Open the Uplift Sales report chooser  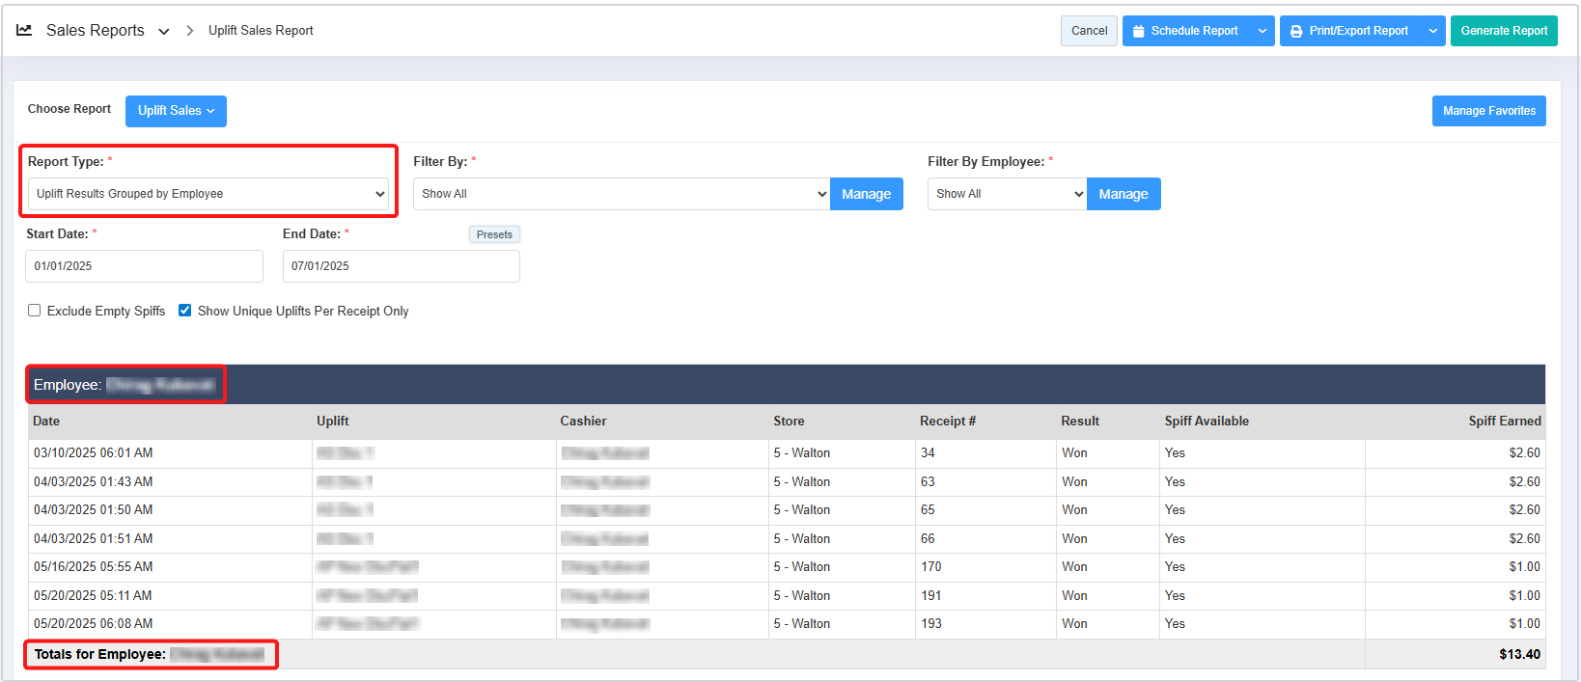pyautogui.click(x=176, y=111)
